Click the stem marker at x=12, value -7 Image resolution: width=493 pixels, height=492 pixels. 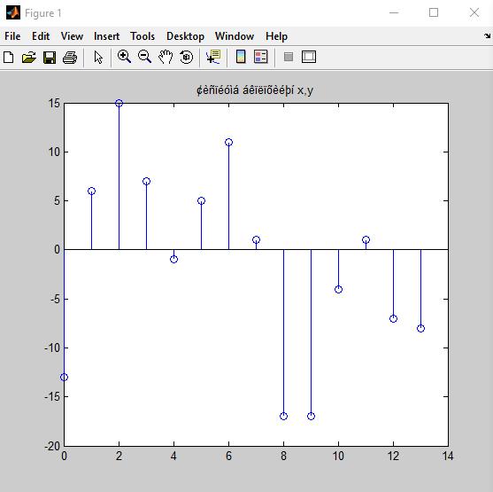(393, 318)
